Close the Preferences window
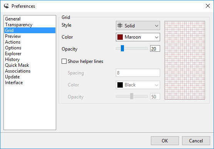214x149 pixels. click(x=208, y=6)
